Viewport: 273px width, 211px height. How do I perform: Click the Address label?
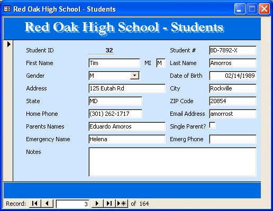click(37, 88)
